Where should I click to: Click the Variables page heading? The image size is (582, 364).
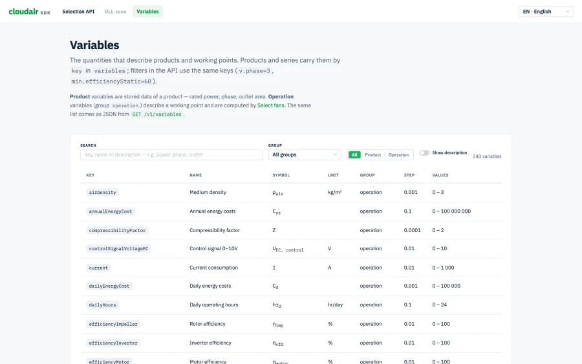pos(94,45)
